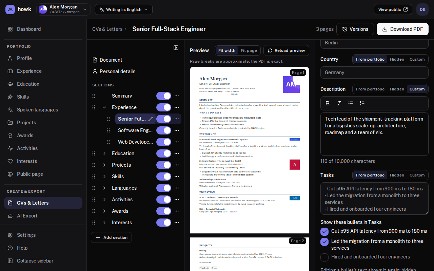Click the Awards sidebar icon
Screen dimensions: 434x271
[x=10, y=135]
